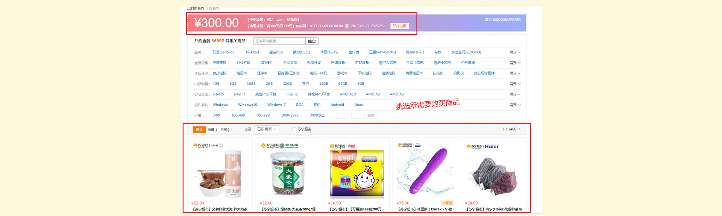Filter by brand 绅士空间(SENSIKJ)
The width and height of the screenshot is (722, 216).
466,52
